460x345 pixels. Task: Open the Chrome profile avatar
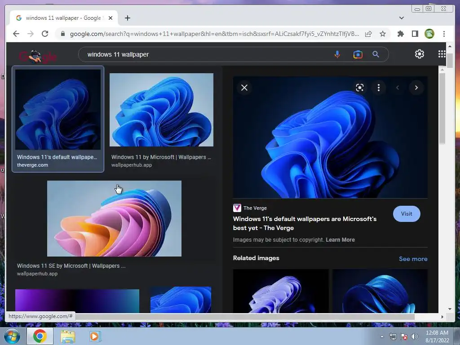[429, 34]
